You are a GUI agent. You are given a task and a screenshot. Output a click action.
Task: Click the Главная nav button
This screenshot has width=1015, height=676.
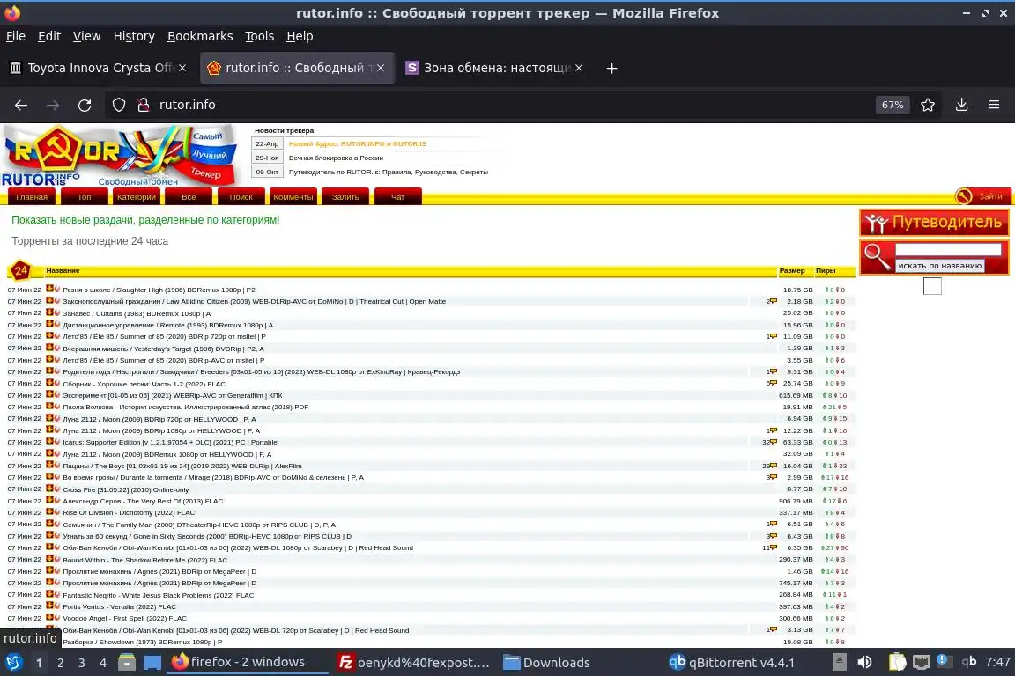pyautogui.click(x=32, y=196)
